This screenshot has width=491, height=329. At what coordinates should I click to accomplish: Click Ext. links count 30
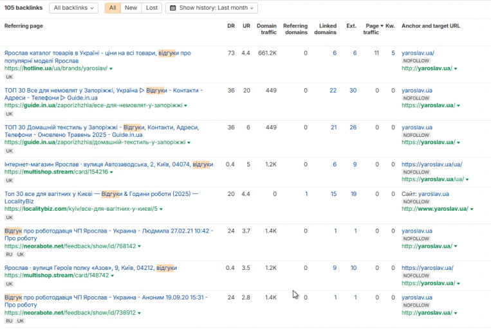(353, 91)
